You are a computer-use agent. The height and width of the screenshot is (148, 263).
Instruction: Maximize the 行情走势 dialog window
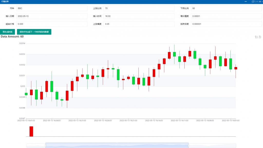tap(253, 2)
